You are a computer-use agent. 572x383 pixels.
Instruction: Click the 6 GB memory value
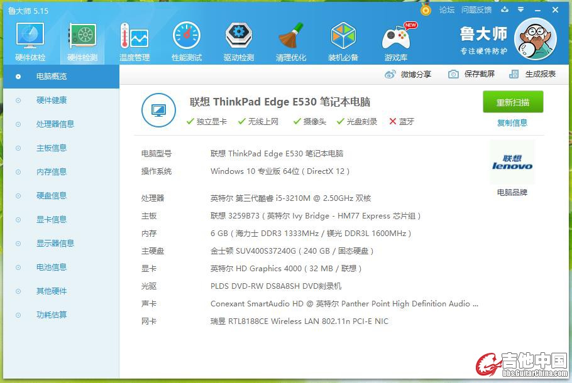(311, 234)
